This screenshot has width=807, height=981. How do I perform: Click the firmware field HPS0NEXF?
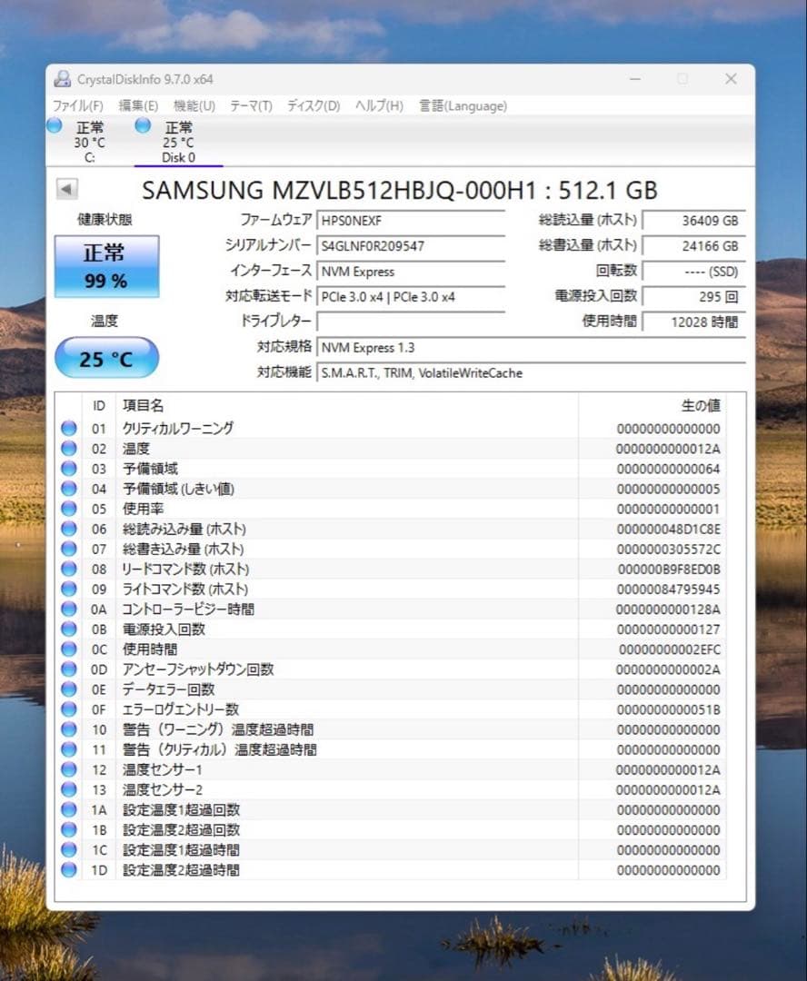(x=411, y=220)
